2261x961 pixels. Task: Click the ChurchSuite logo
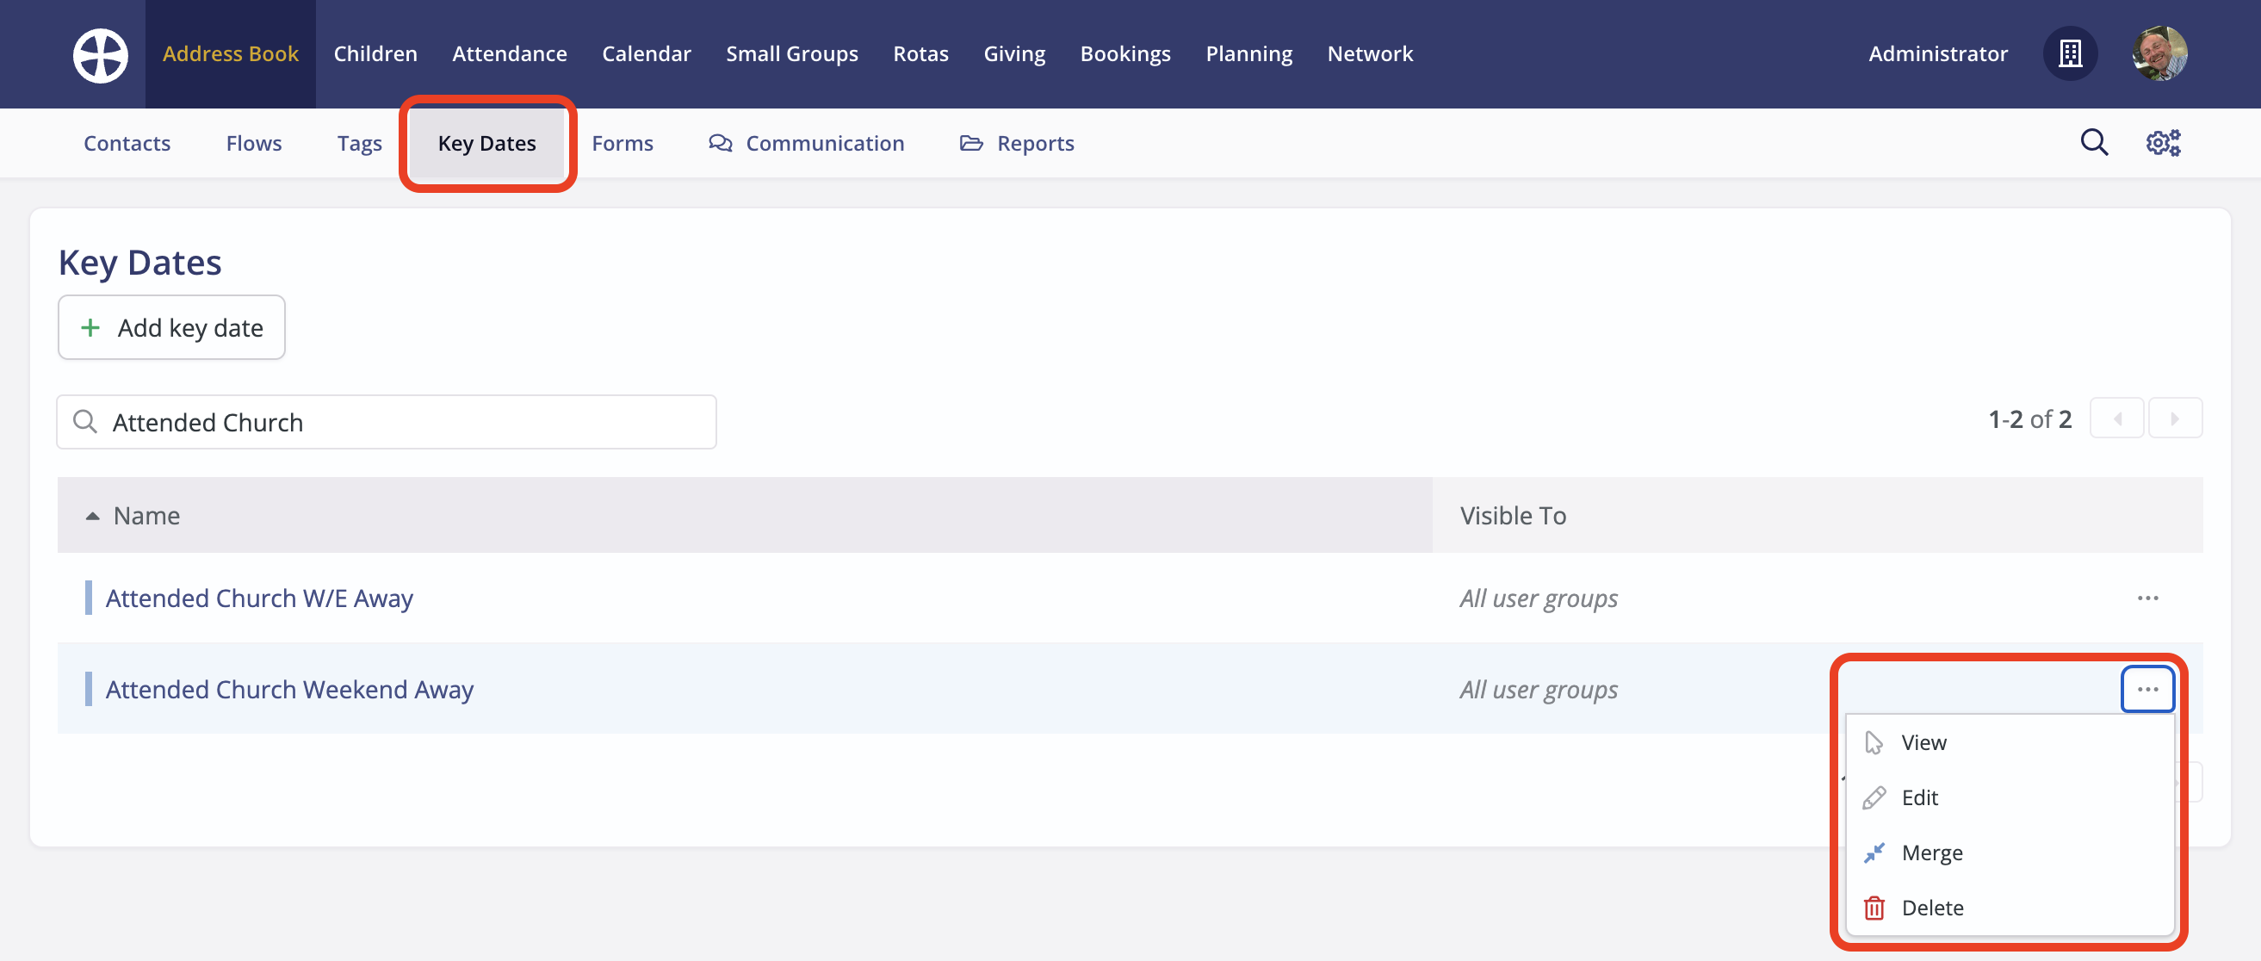point(100,53)
